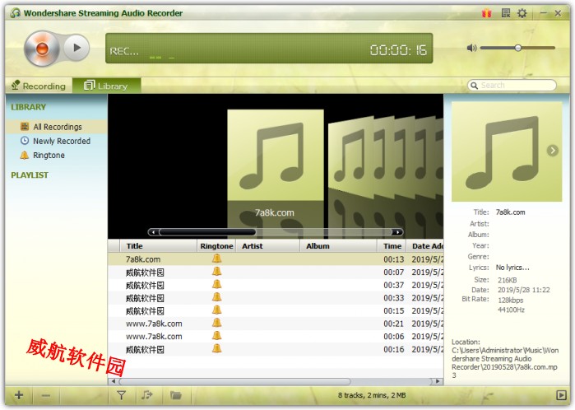
Task: Click ringtone bell for 7a8k.com track
Action: (x=216, y=259)
